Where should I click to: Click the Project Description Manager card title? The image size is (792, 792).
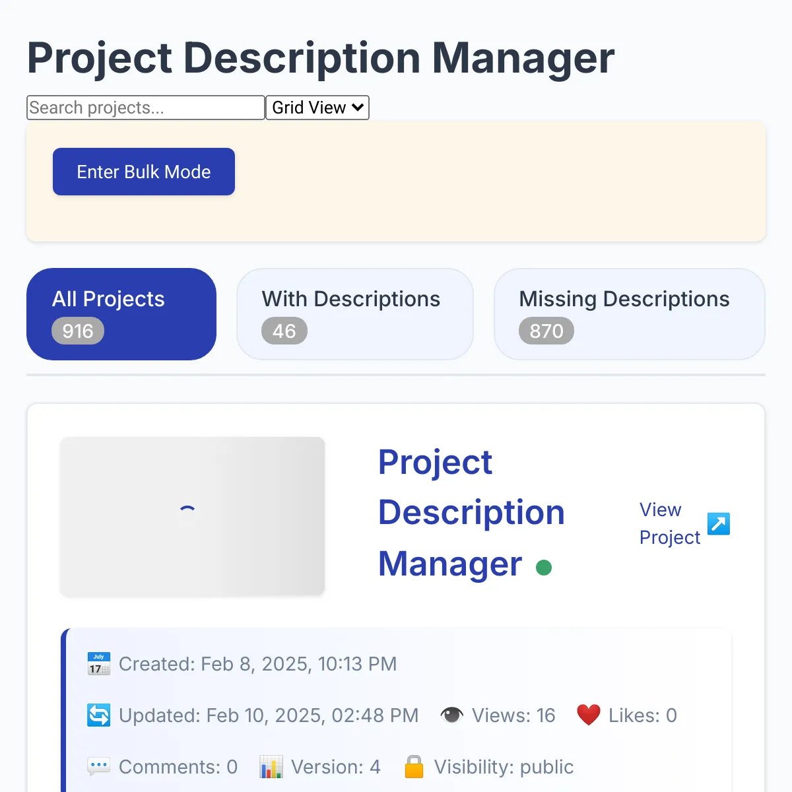pyautogui.click(x=471, y=513)
